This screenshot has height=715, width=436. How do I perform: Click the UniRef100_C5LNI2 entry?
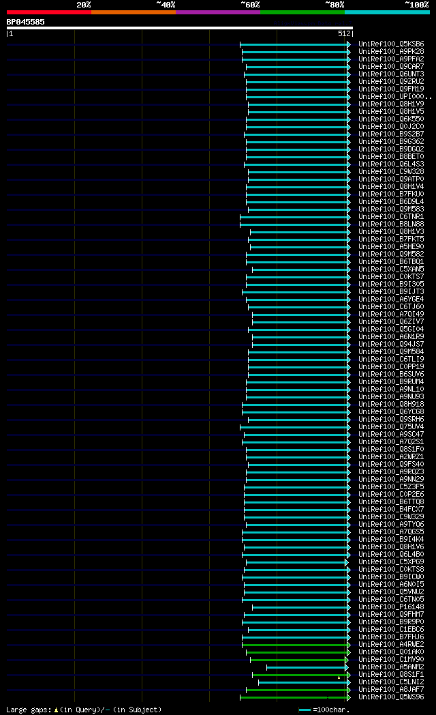tap(391, 682)
